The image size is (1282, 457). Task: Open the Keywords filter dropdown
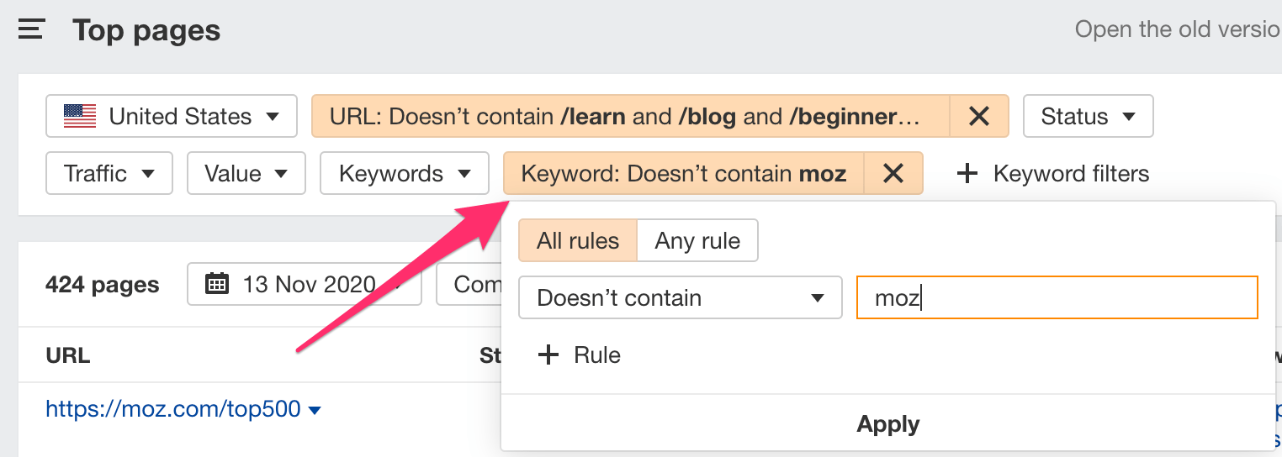point(404,173)
